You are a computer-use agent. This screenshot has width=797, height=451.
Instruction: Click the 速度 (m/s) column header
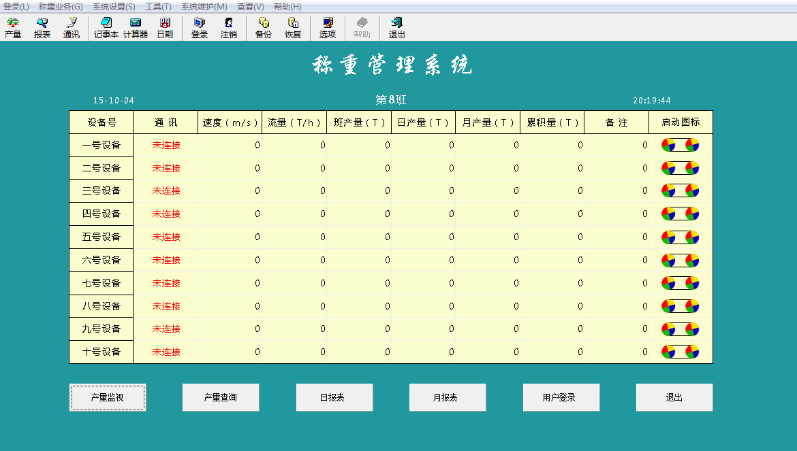[230, 122]
